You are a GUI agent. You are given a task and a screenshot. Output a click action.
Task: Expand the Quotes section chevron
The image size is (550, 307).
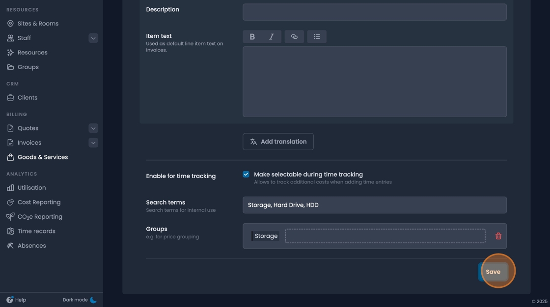pos(93,128)
